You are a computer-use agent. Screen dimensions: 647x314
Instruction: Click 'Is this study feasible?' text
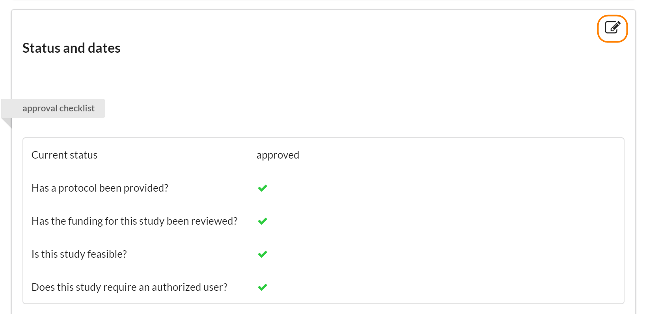pyautogui.click(x=79, y=254)
